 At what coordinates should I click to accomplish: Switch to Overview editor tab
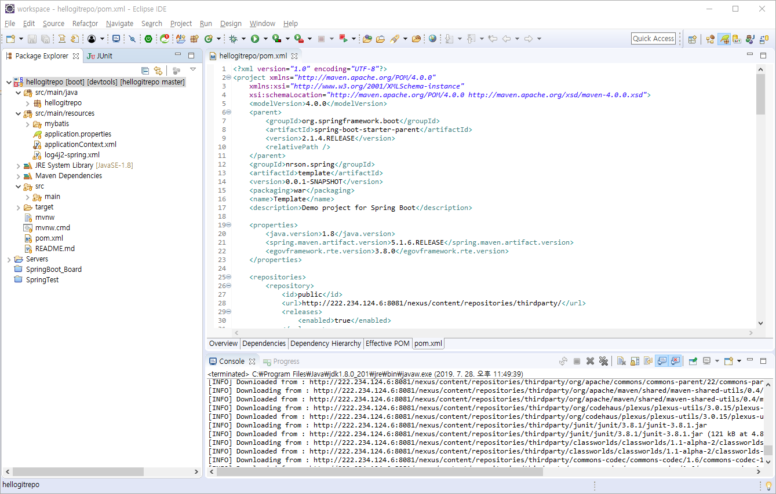(223, 344)
